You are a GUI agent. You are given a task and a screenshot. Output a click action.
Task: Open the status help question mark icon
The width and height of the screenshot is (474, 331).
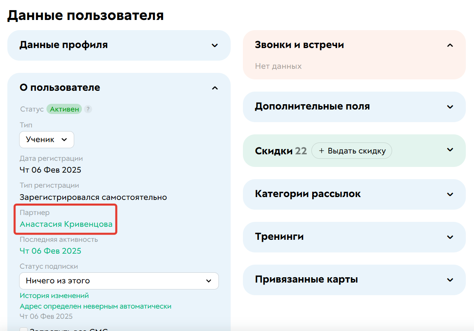tap(88, 109)
